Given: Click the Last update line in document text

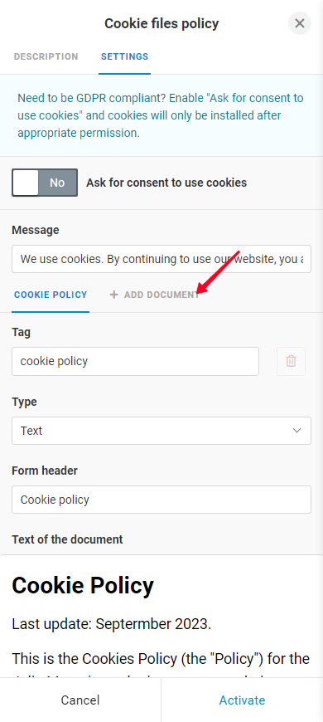Looking at the screenshot, I should 112,624.
